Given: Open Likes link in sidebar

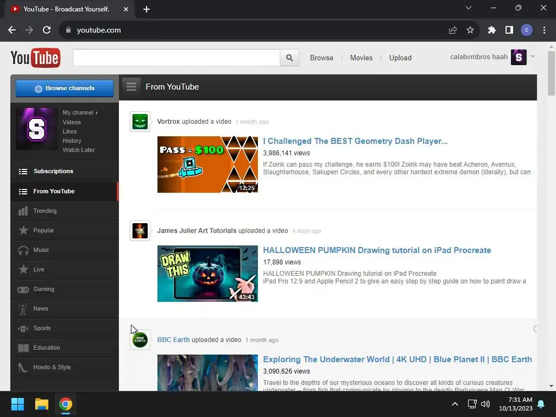Looking at the screenshot, I should tap(69, 131).
